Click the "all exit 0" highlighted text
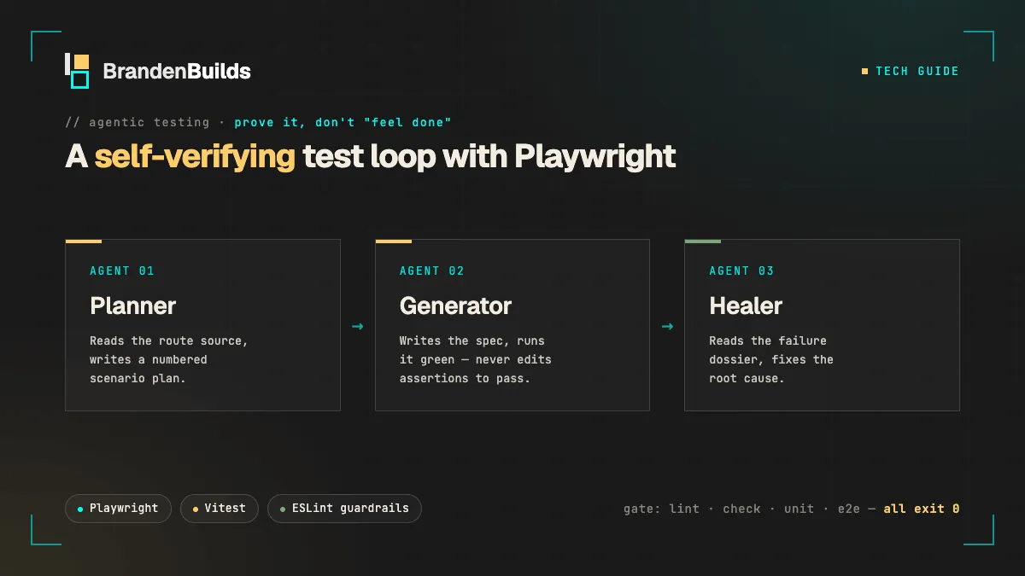 pyautogui.click(x=922, y=509)
